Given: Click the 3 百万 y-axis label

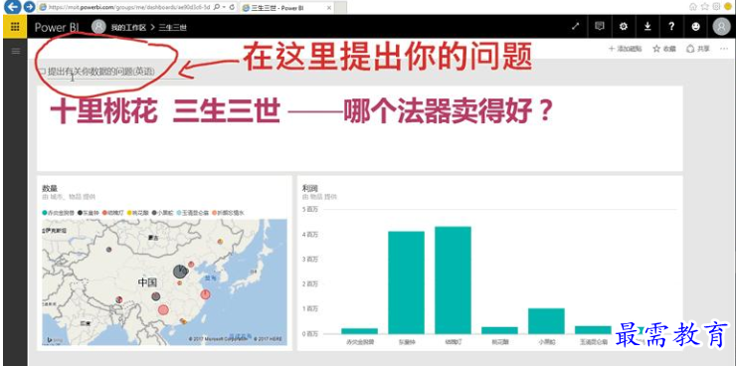Looking at the screenshot, I should pyautogui.click(x=309, y=259).
